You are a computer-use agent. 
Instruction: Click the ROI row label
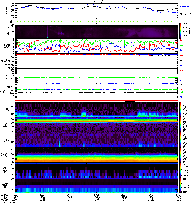point(11,21)
